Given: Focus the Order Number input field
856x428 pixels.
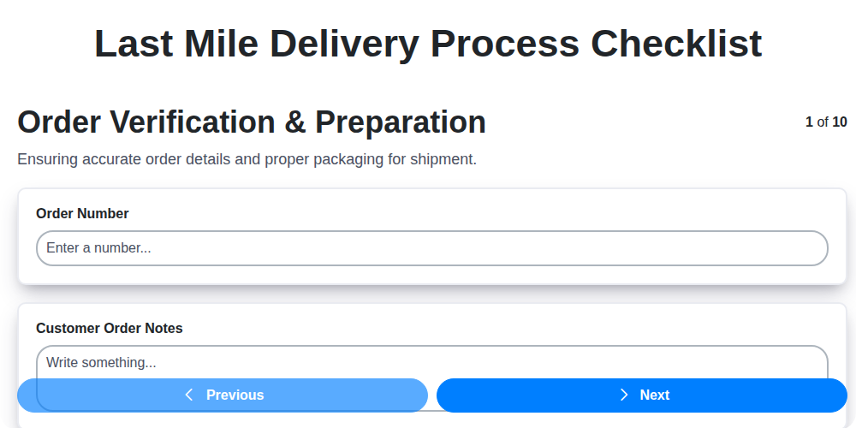Looking at the screenshot, I should pos(432,248).
